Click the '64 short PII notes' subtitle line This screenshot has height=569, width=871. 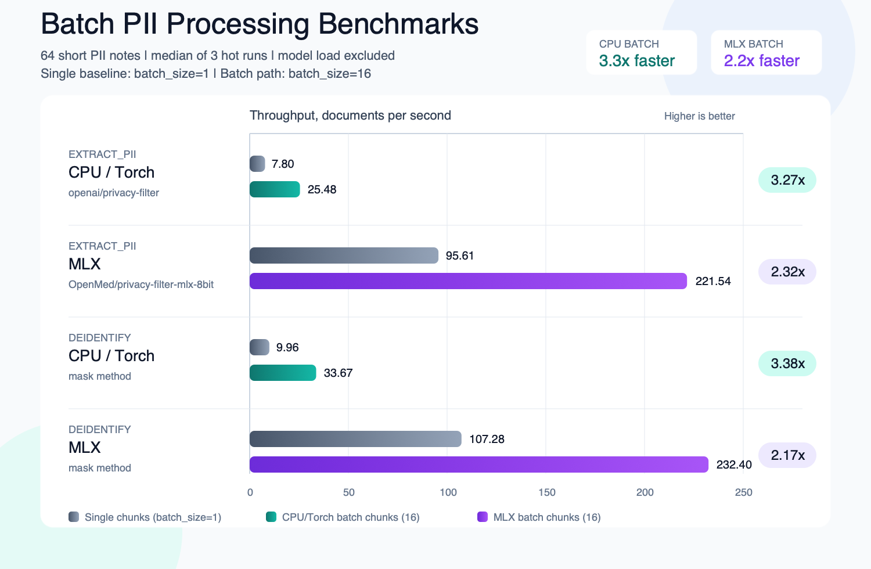[x=218, y=56]
